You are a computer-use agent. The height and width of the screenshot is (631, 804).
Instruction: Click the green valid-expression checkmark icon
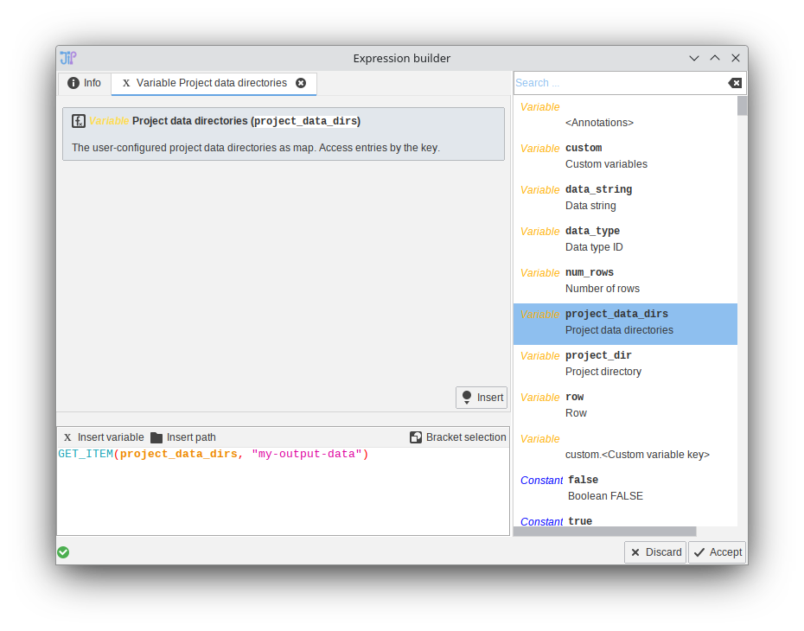click(63, 552)
